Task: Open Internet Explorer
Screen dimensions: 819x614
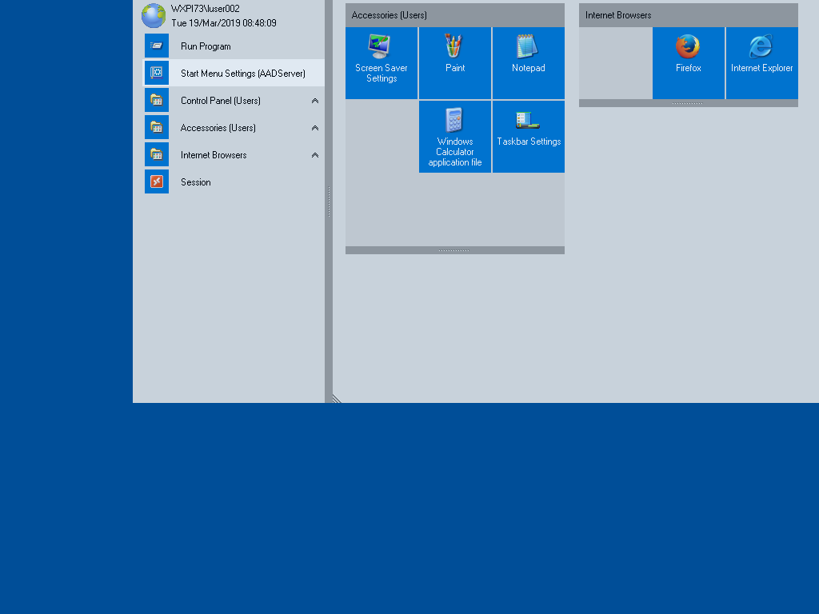Action: 762,62
